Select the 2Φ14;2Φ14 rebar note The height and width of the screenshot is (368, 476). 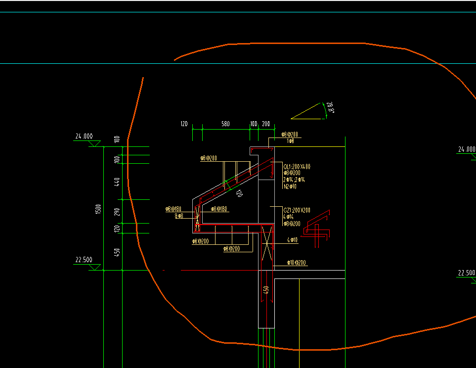pos(294,180)
